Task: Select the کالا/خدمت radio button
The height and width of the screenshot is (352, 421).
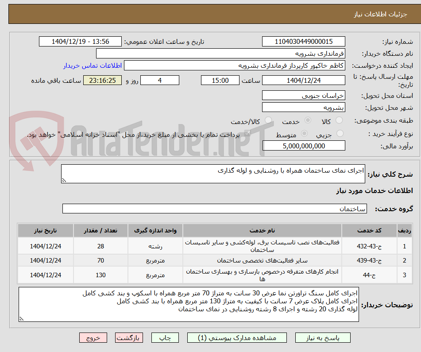Action: point(268,120)
